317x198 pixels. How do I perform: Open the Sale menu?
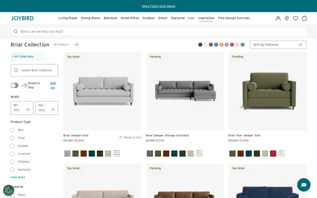coord(191,18)
